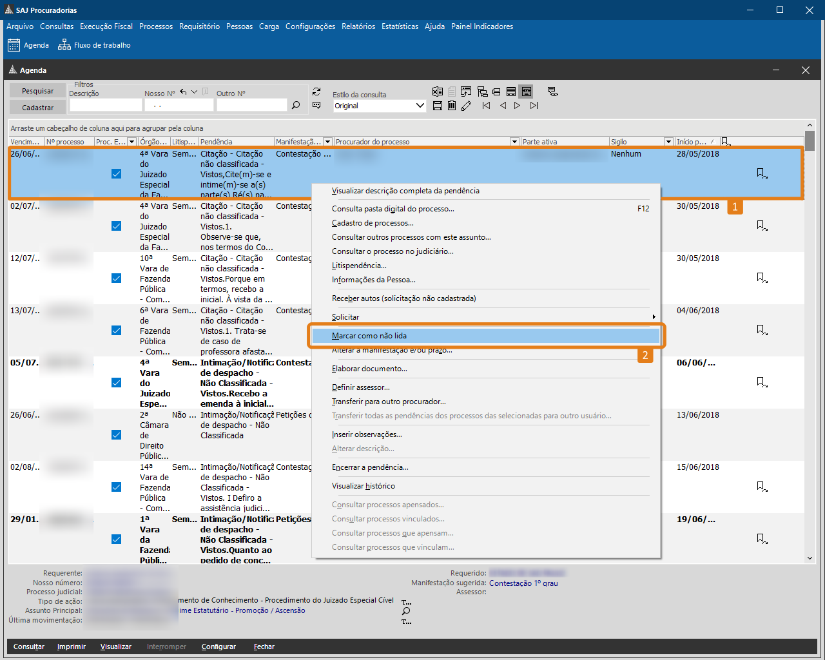Viewport: 825px width, 660px height.
Task: Click bookmark flag in 15/06/2018 row
Action: pyautogui.click(x=762, y=487)
